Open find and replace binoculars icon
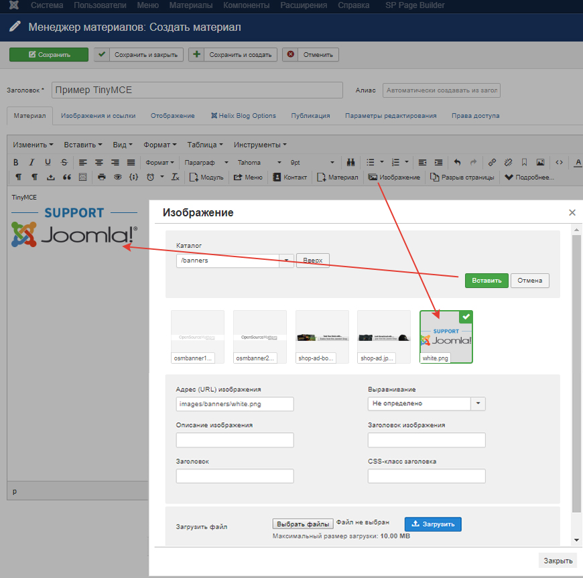 pyautogui.click(x=350, y=162)
